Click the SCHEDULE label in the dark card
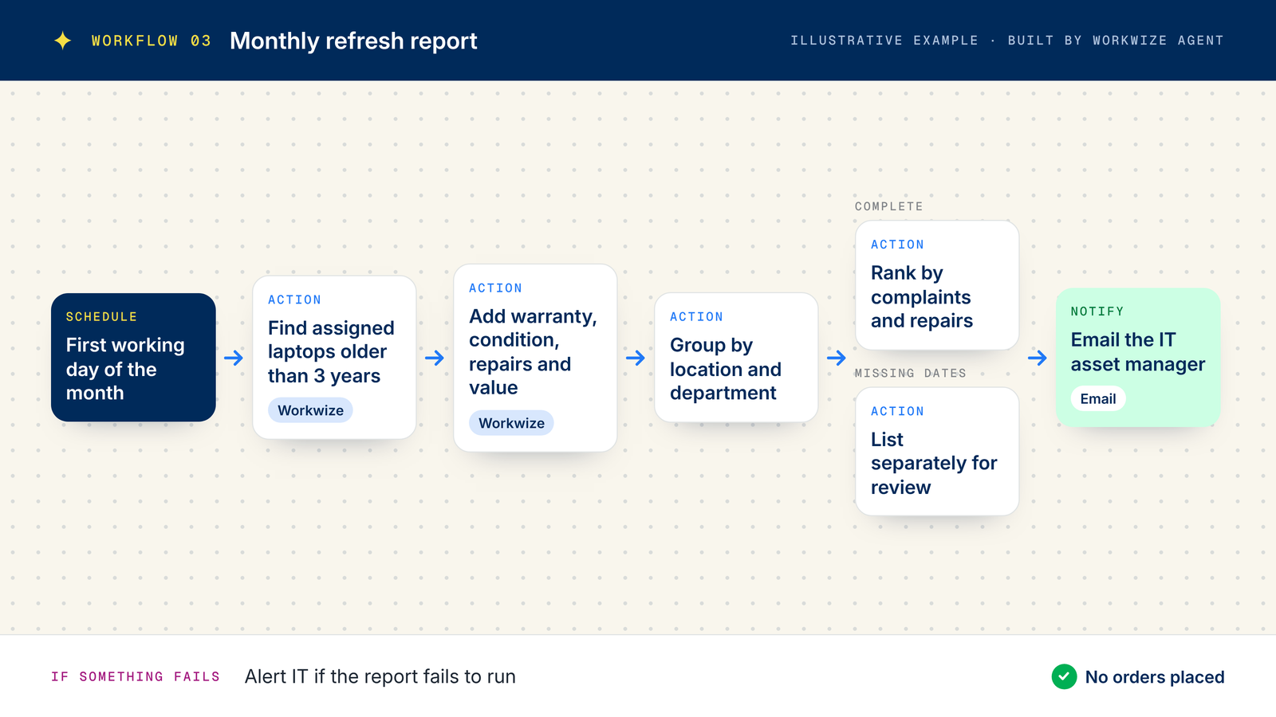Screen dimensions: 1276x717 pyautogui.click(x=101, y=316)
